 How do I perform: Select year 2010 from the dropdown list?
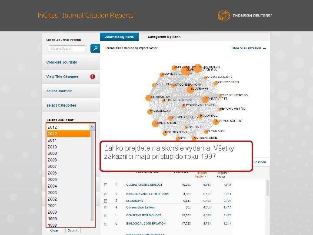point(69,147)
